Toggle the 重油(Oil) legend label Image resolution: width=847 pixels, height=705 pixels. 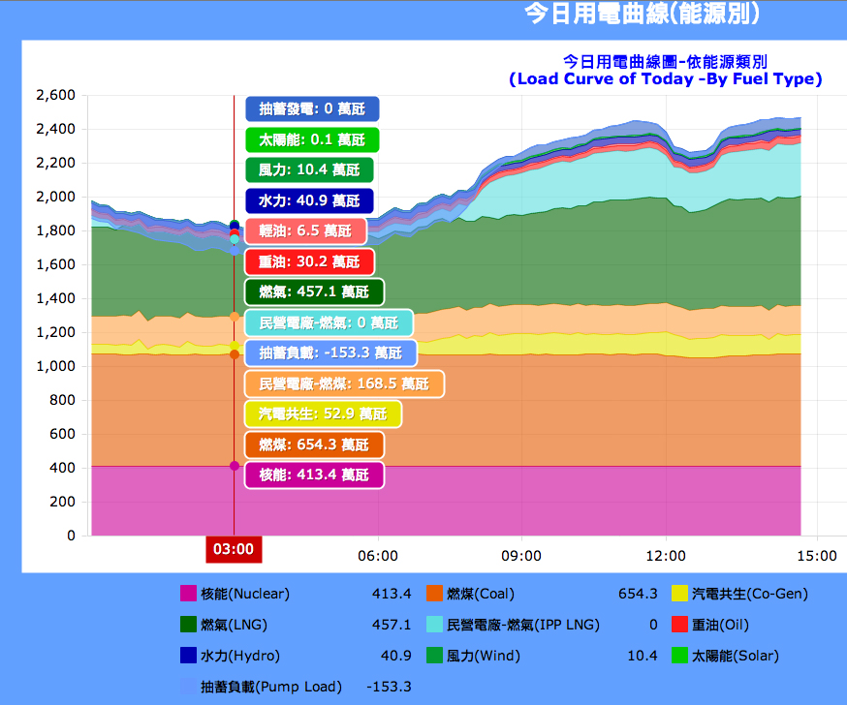click(x=721, y=625)
